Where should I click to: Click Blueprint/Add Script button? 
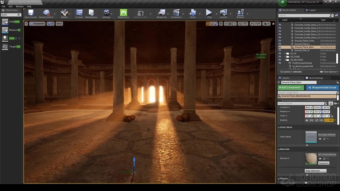click(322, 88)
